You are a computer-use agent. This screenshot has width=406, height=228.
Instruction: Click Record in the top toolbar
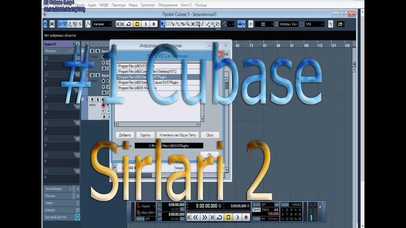click(154, 24)
